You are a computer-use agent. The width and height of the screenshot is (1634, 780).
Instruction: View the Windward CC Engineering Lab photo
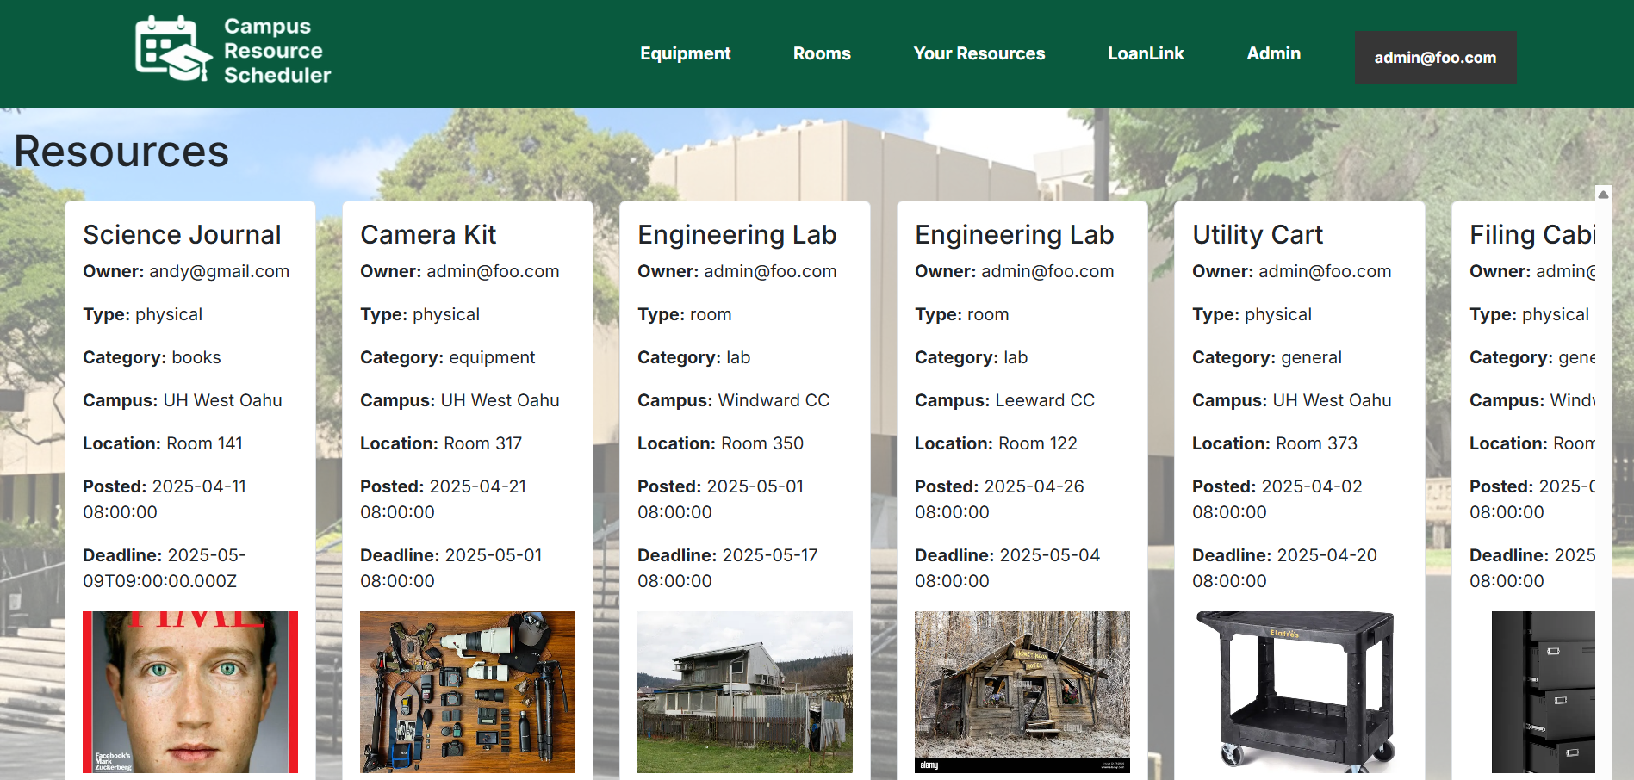(744, 691)
